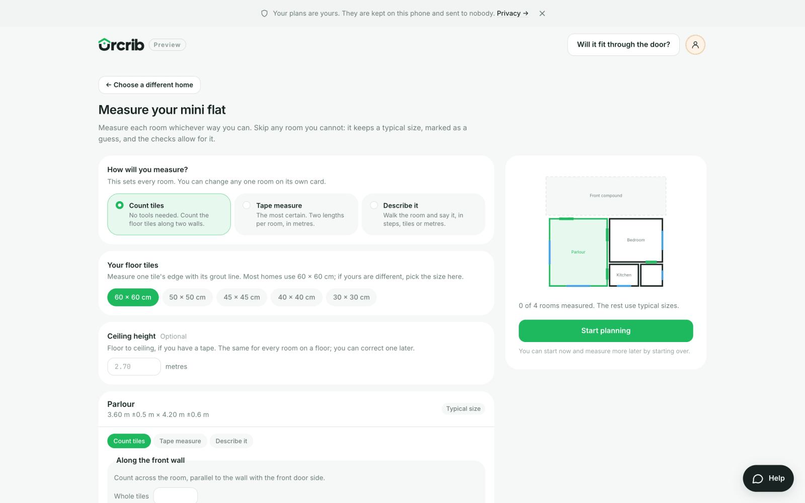Viewport: 805px width, 503px height.
Task: Click the Preview badge beside the logo
Action: tap(167, 45)
